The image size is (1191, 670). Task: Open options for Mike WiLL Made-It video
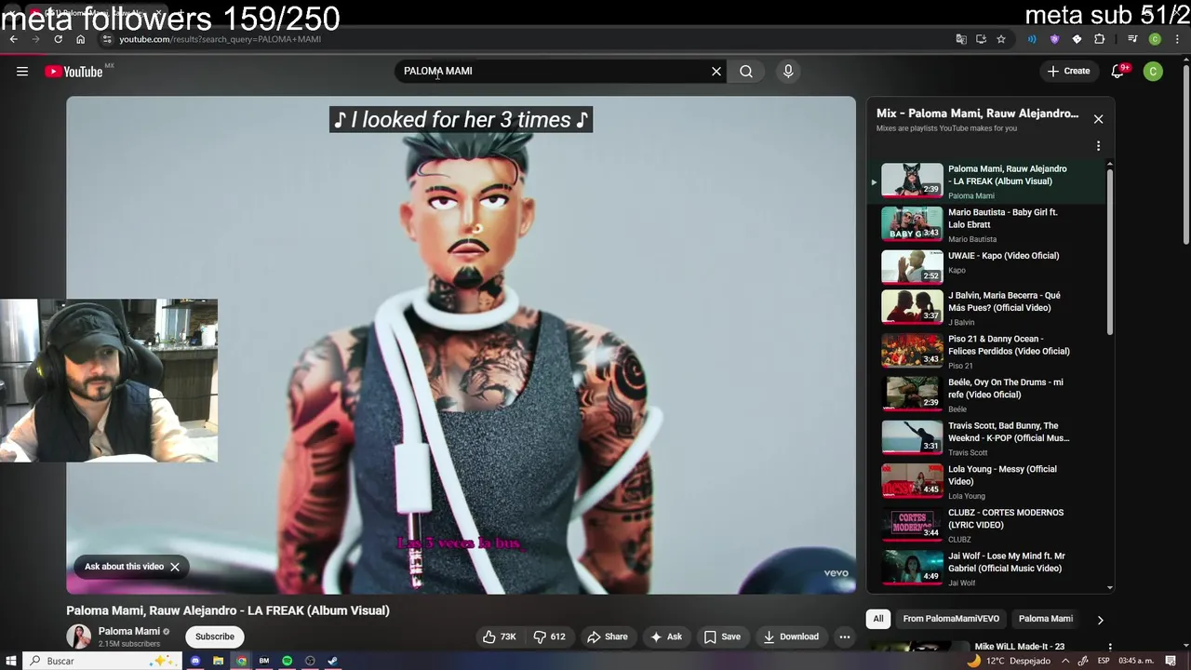click(1109, 647)
